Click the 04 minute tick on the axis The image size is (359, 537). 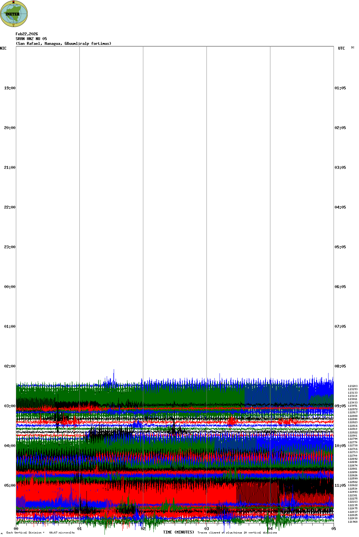click(270, 529)
